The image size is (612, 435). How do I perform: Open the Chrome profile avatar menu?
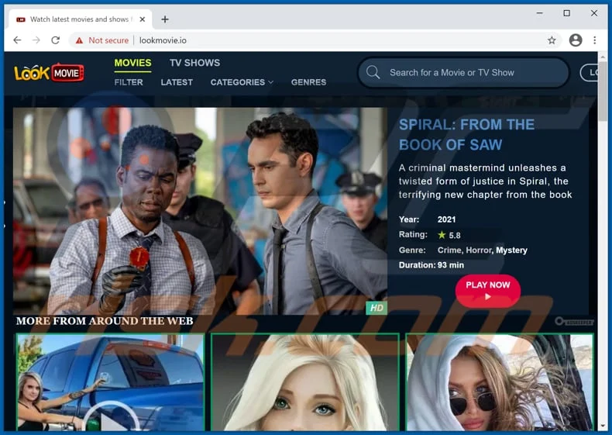(x=576, y=40)
